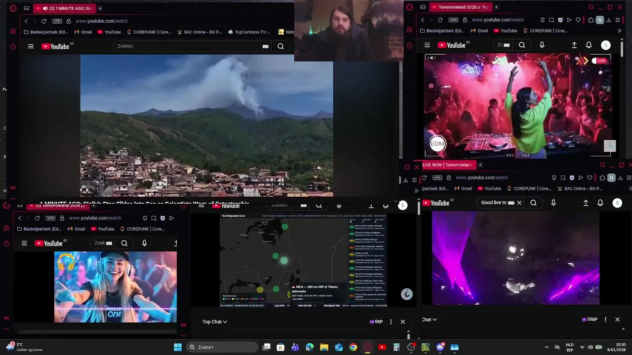Switch to '(2) 1 MINUTE AGO' tab

65,8
